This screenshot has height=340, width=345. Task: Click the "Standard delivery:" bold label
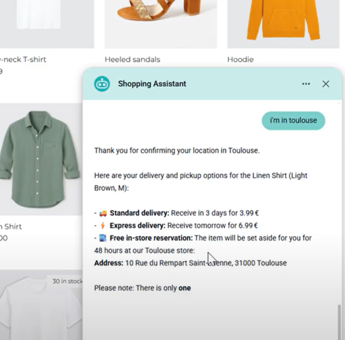coord(139,213)
